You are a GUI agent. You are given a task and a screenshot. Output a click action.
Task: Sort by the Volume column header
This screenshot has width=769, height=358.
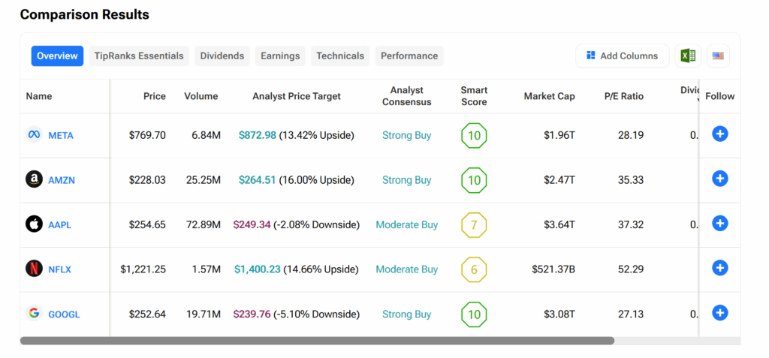pos(201,96)
